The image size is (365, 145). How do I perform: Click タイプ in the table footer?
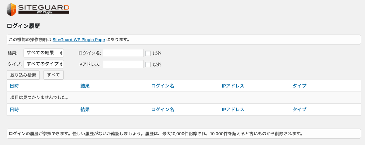tap(300, 109)
